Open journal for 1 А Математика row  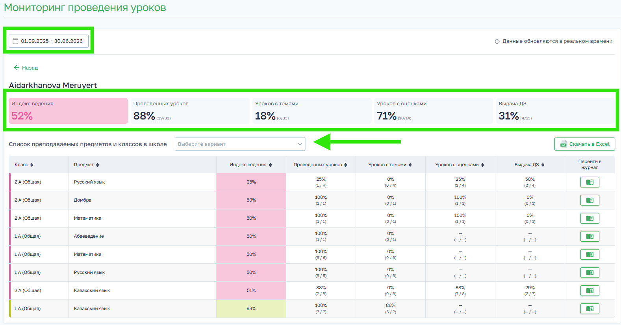click(589, 255)
